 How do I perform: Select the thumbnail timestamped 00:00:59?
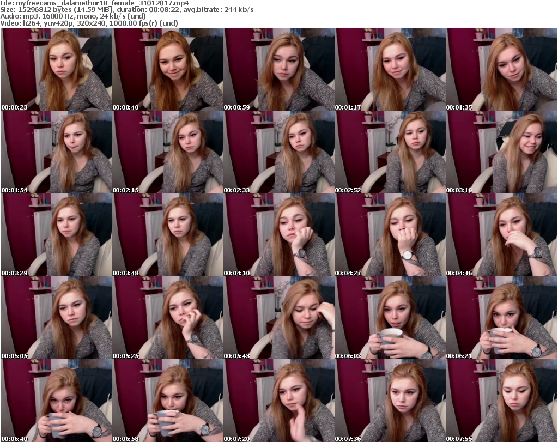pyautogui.click(x=279, y=69)
